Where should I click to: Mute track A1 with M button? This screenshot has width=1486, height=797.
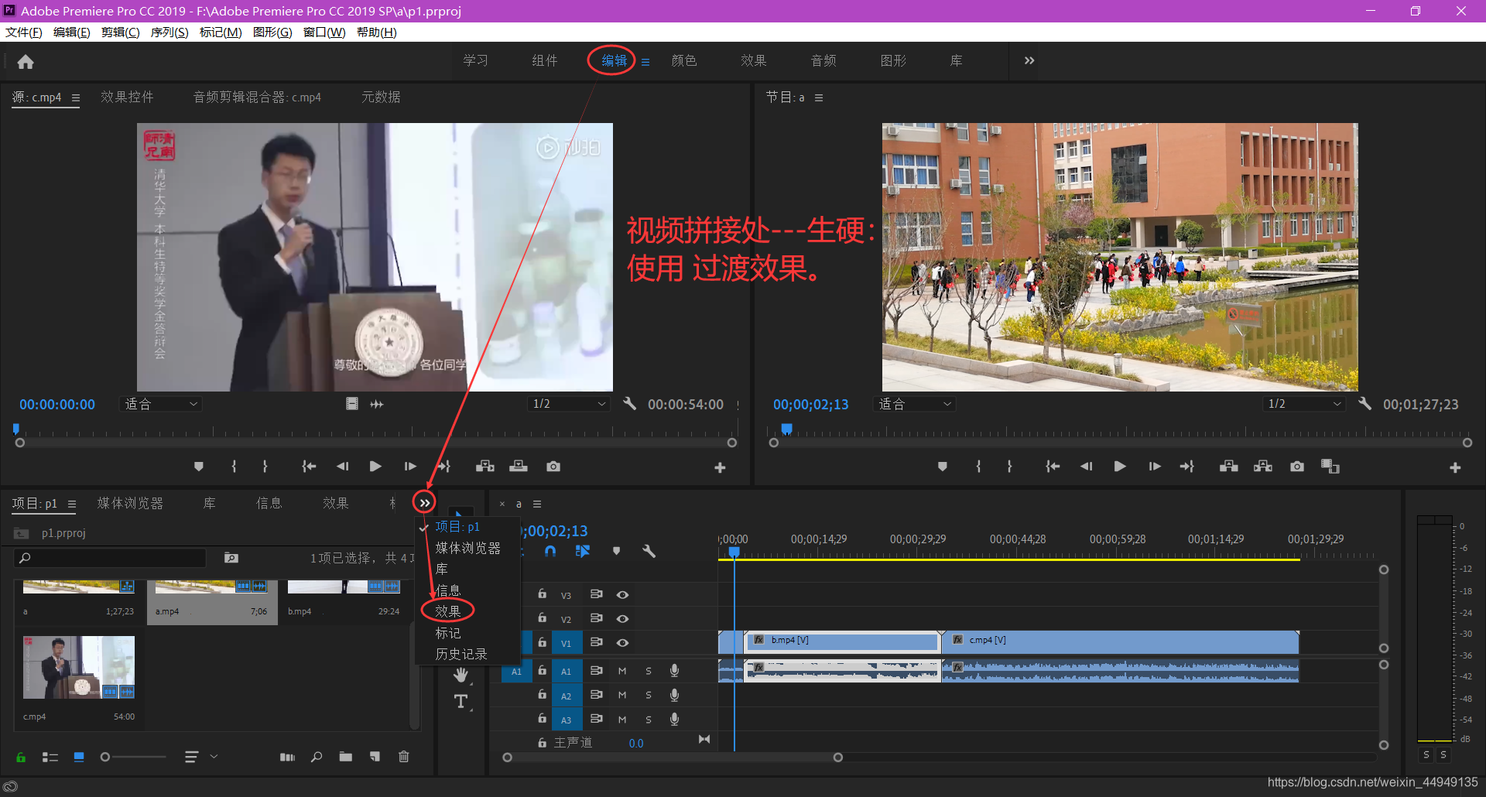pyautogui.click(x=622, y=671)
